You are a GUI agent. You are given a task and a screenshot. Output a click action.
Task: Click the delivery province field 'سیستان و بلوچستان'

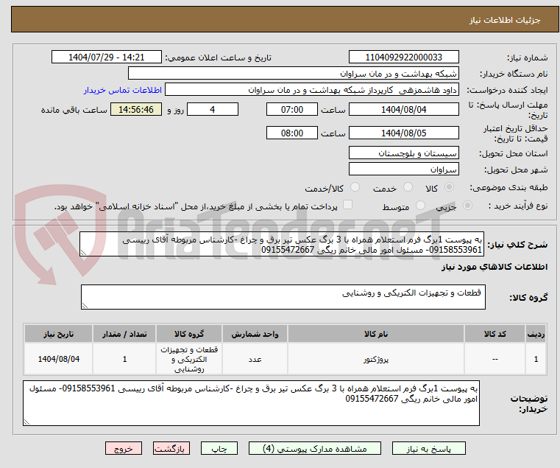click(x=403, y=153)
